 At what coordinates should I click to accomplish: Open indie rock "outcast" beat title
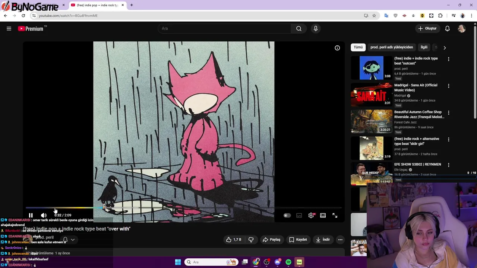point(416,61)
